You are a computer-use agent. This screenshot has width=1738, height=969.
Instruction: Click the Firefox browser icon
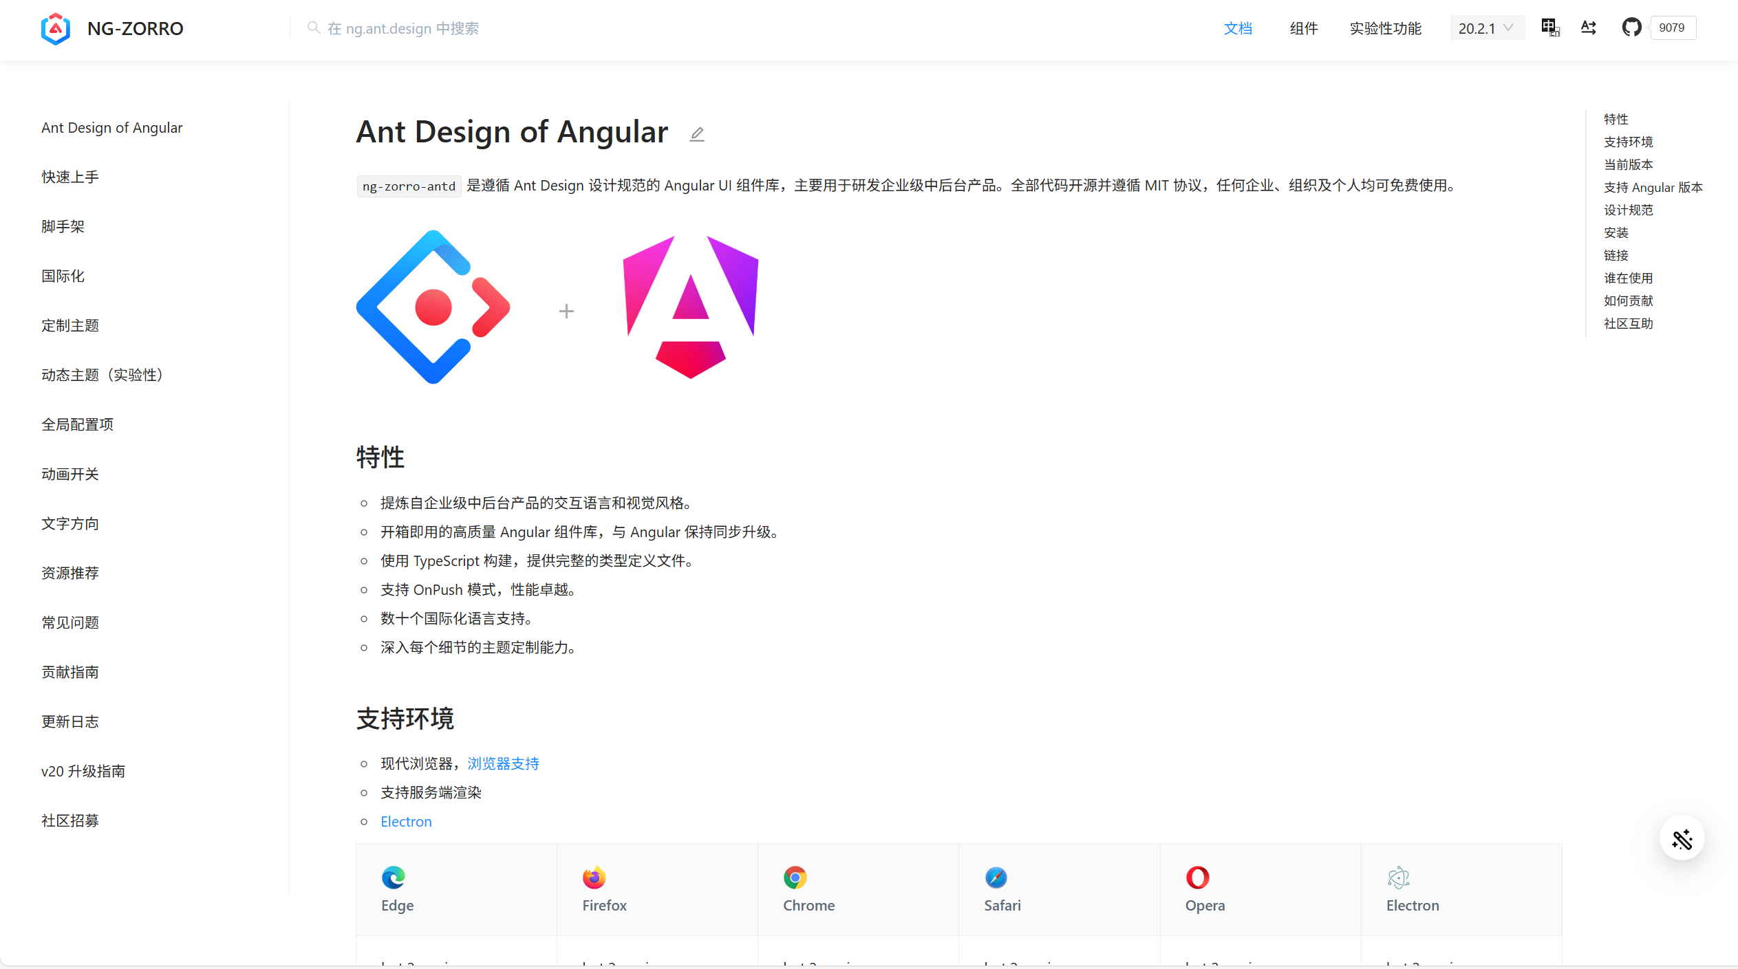[x=594, y=878]
